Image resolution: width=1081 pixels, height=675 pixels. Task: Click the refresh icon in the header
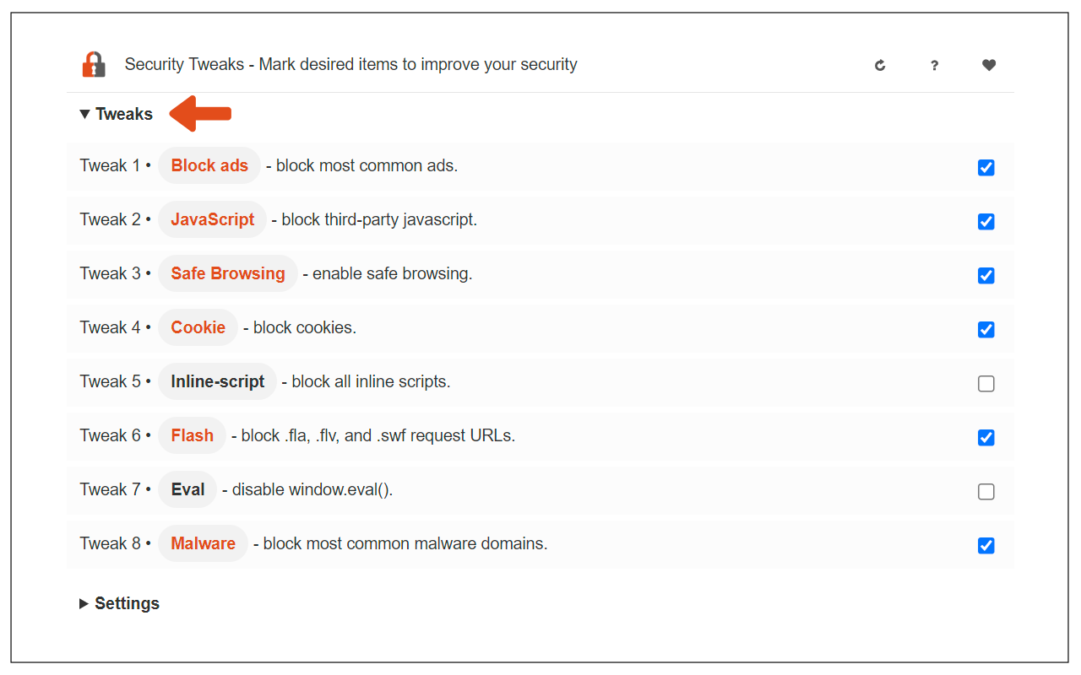(x=880, y=65)
